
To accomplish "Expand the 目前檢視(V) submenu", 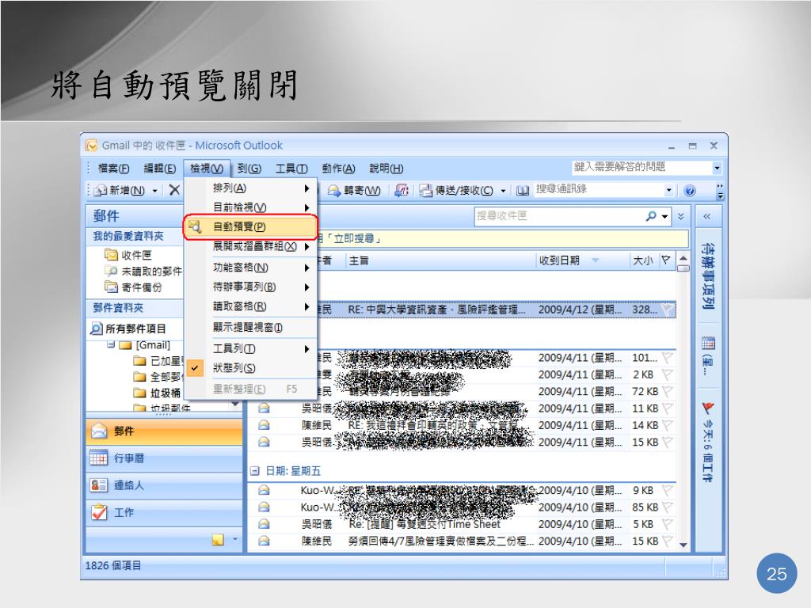I will point(250,207).
